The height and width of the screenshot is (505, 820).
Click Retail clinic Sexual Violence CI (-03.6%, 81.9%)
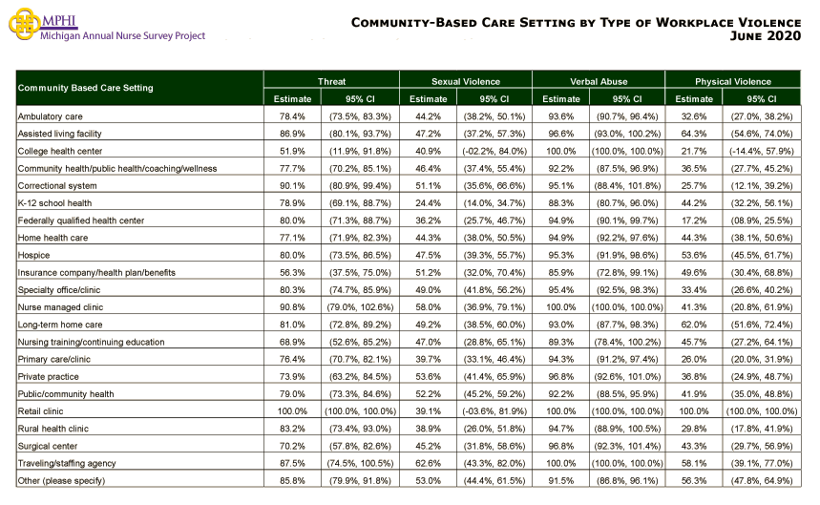[494, 410]
